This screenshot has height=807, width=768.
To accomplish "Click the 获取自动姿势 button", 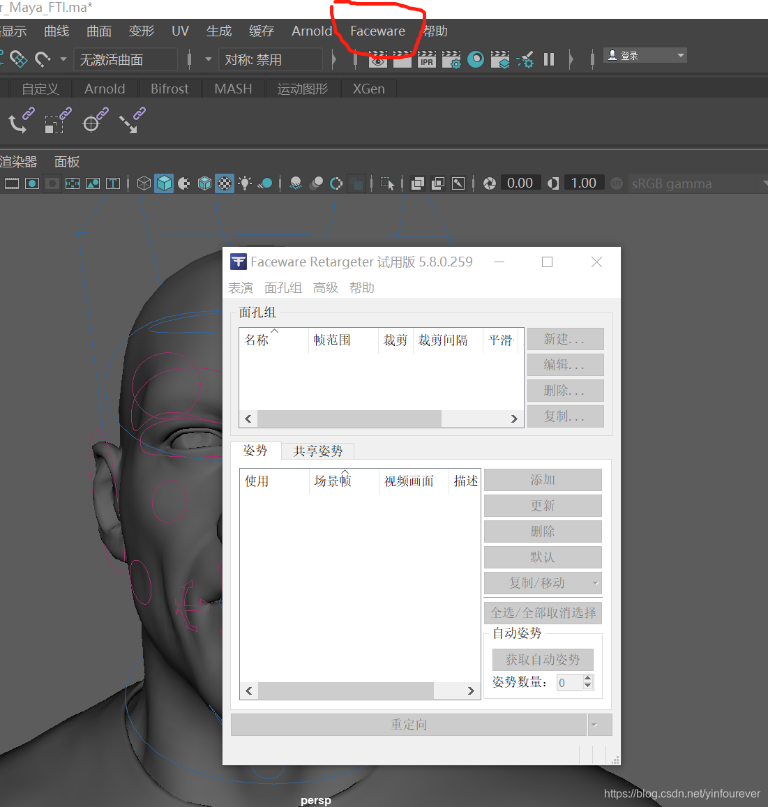I will (x=543, y=660).
